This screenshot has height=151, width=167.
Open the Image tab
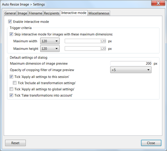tap(22, 13)
